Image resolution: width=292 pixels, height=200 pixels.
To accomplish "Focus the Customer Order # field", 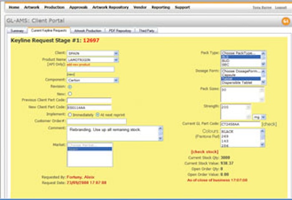I will pyautogui.click(x=97, y=121).
